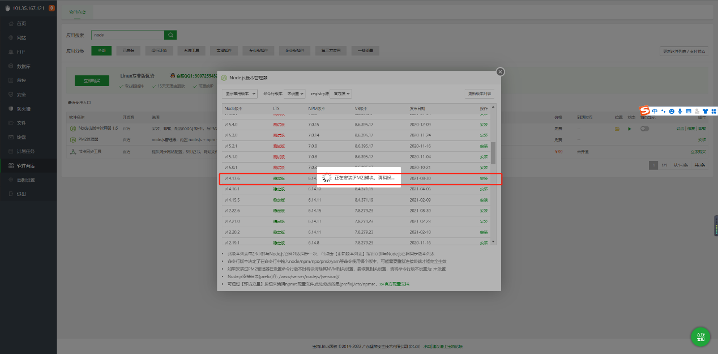
Task: Open the Sogou toolbox grid icon
Action: click(x=713, y=111)
